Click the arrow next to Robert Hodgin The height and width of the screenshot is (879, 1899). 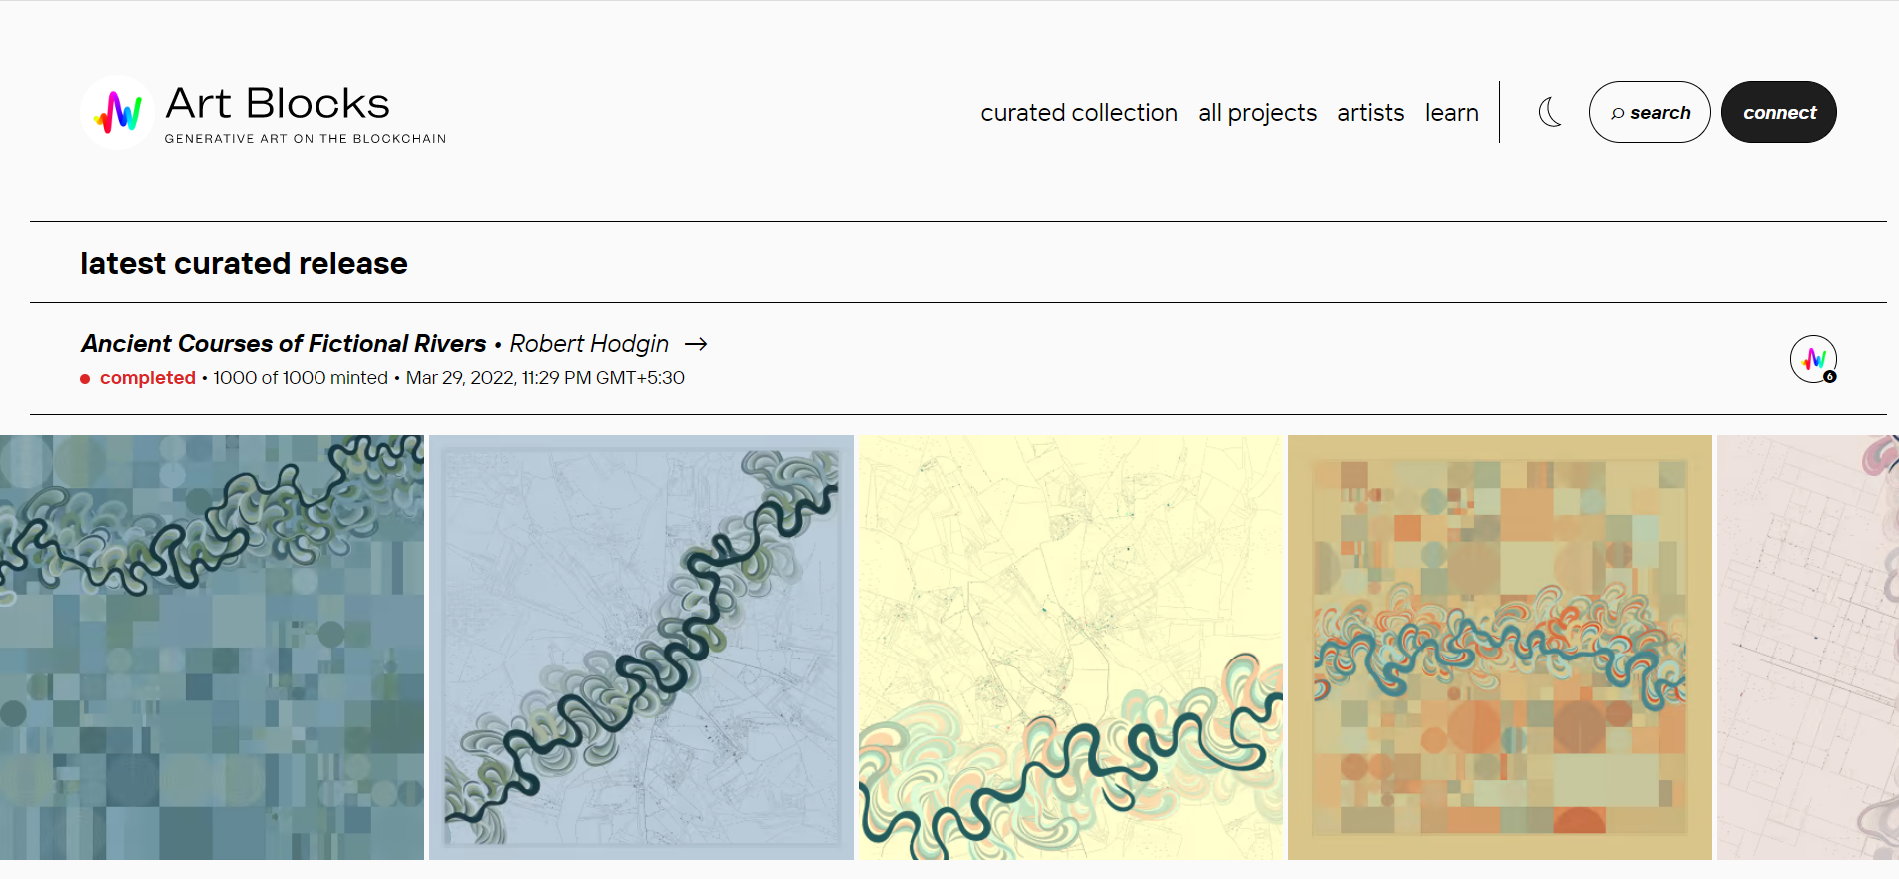(696, 344)
